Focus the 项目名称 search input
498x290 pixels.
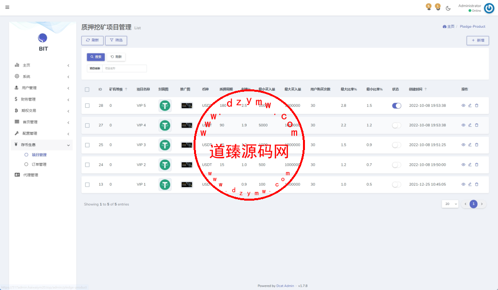(124, 68)
